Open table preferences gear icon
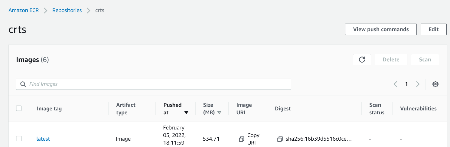Image resolution: width=450 pixels, height=147 pixels. pos(435,84)
